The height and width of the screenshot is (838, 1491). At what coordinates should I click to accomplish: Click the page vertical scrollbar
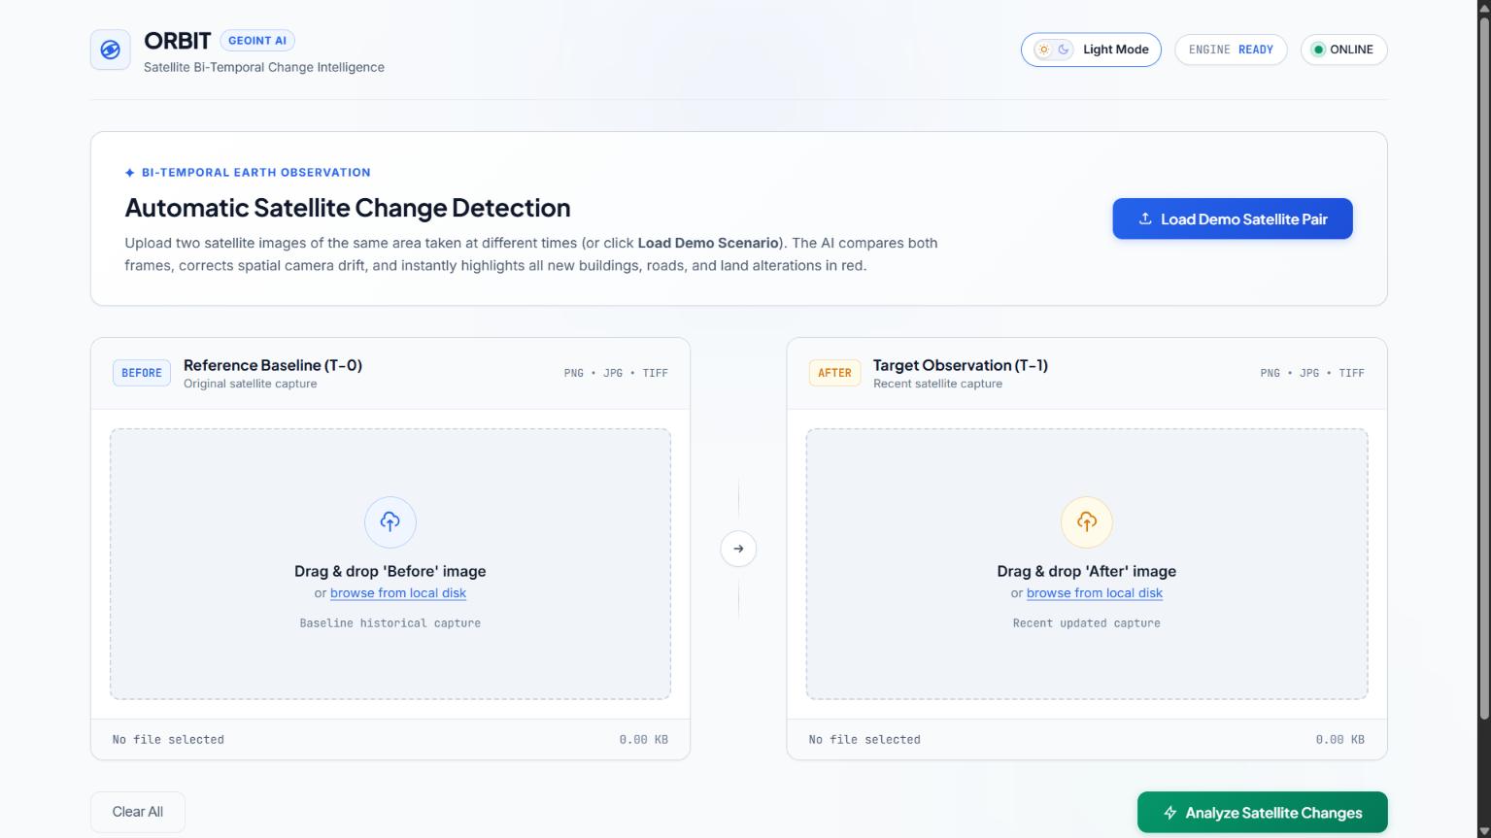(x=1484, y=369)
